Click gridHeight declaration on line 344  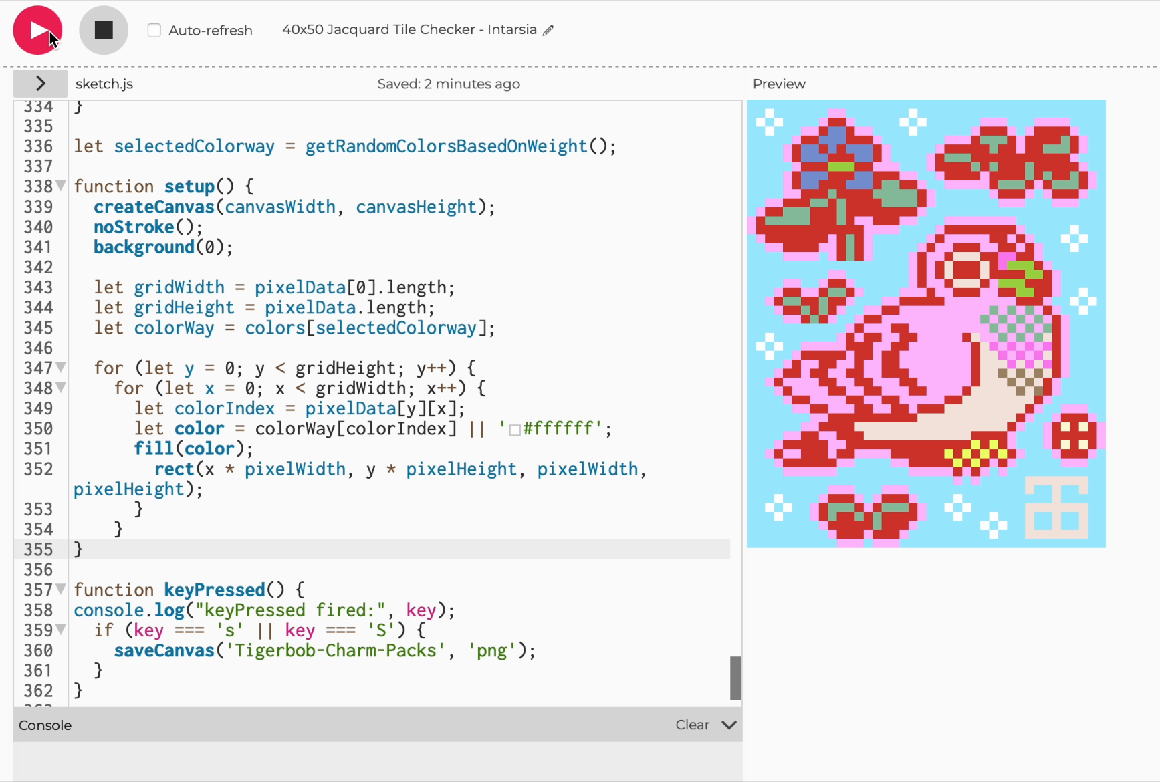264,307
